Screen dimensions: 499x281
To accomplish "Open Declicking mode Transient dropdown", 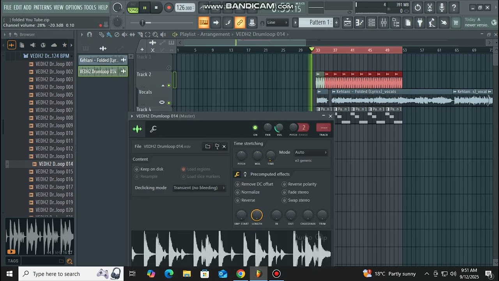I will (x=199, y=188).
